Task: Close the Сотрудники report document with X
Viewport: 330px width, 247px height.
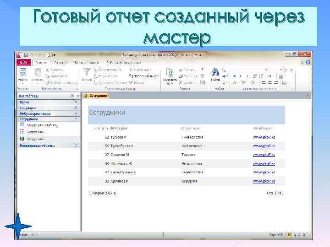Action: point(308,96)
